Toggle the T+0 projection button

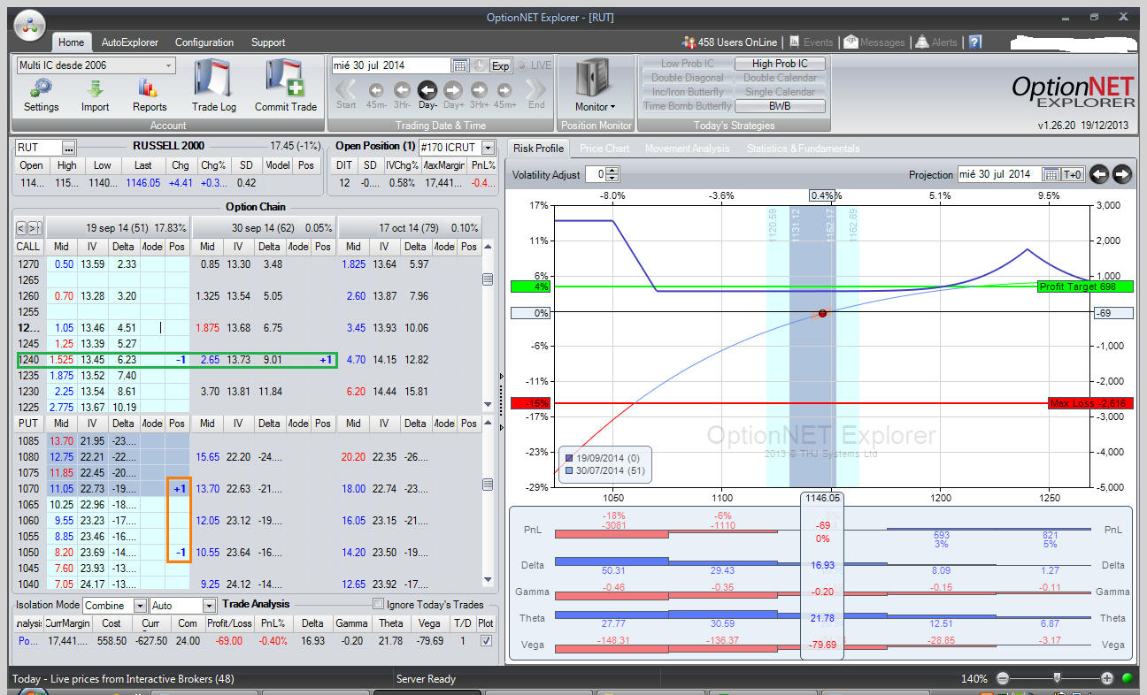[1072, 174]
